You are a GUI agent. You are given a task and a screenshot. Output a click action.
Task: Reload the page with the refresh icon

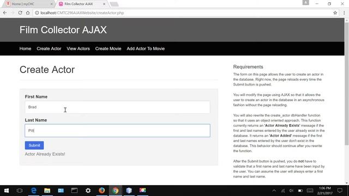click(x=20, y=13)
